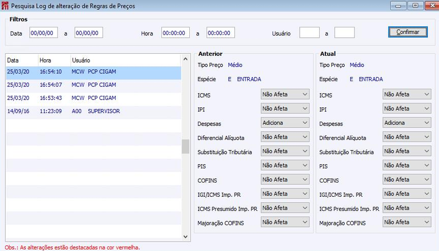Click the scroll down arrow of log list
The image size is (439, 251).
tap(185, 236)
